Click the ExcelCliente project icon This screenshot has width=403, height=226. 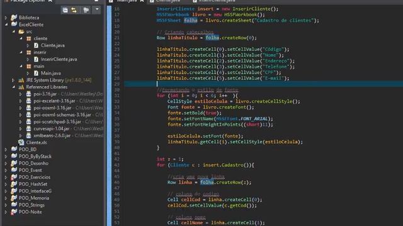click(x=14, y=24)
